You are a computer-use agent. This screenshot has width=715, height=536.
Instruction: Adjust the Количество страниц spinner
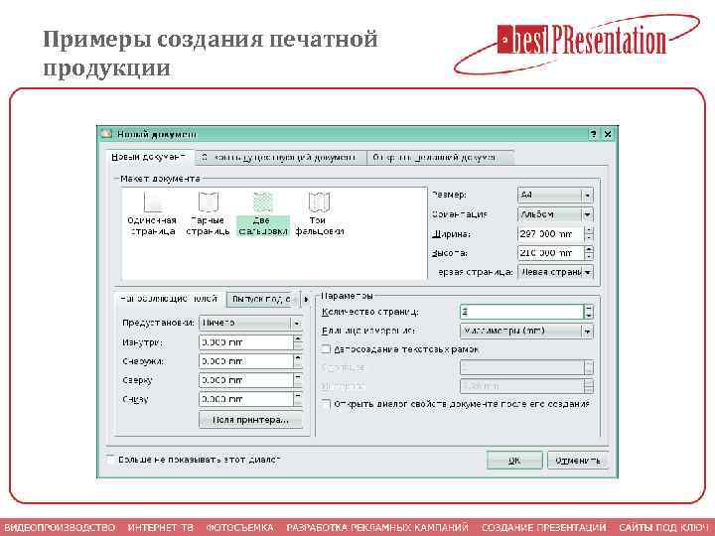[589, 312]
